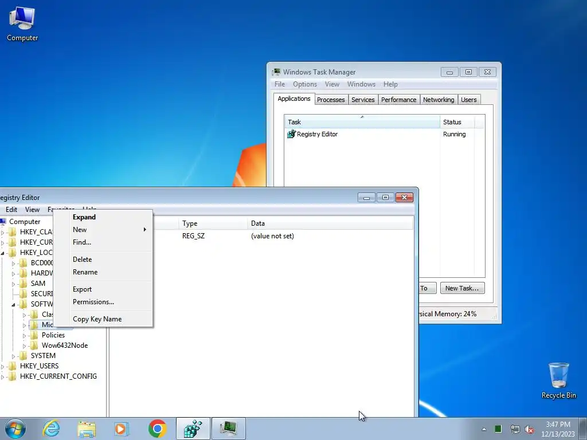
Task: Open Task Manager View menu
Action: coord(332,84)
